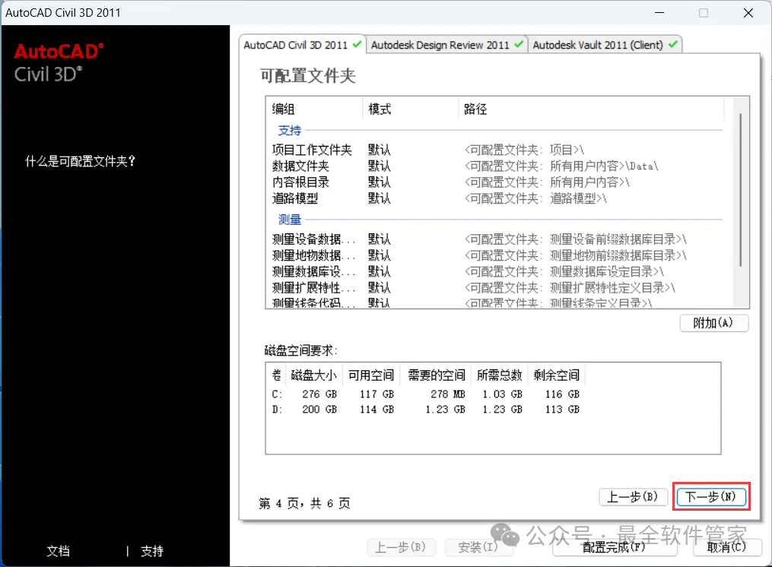Screen dimensions: 772x567
Task: Select the 项目工作文件夹 row
Action: point(497,150)
